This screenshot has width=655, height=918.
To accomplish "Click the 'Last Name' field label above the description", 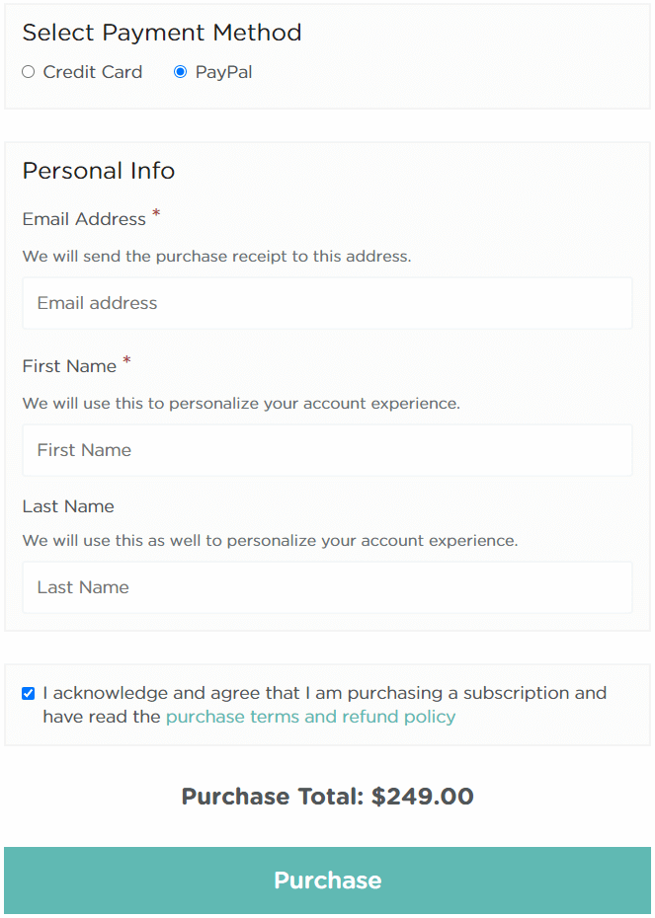I will click(x=68, y=506).
